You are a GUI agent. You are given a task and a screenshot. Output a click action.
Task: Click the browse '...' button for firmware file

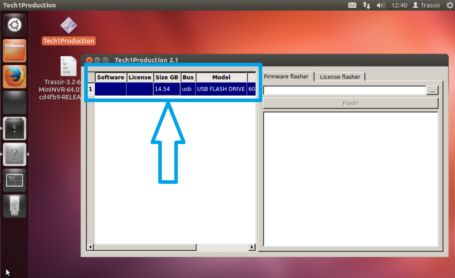[x=432, y=90]
